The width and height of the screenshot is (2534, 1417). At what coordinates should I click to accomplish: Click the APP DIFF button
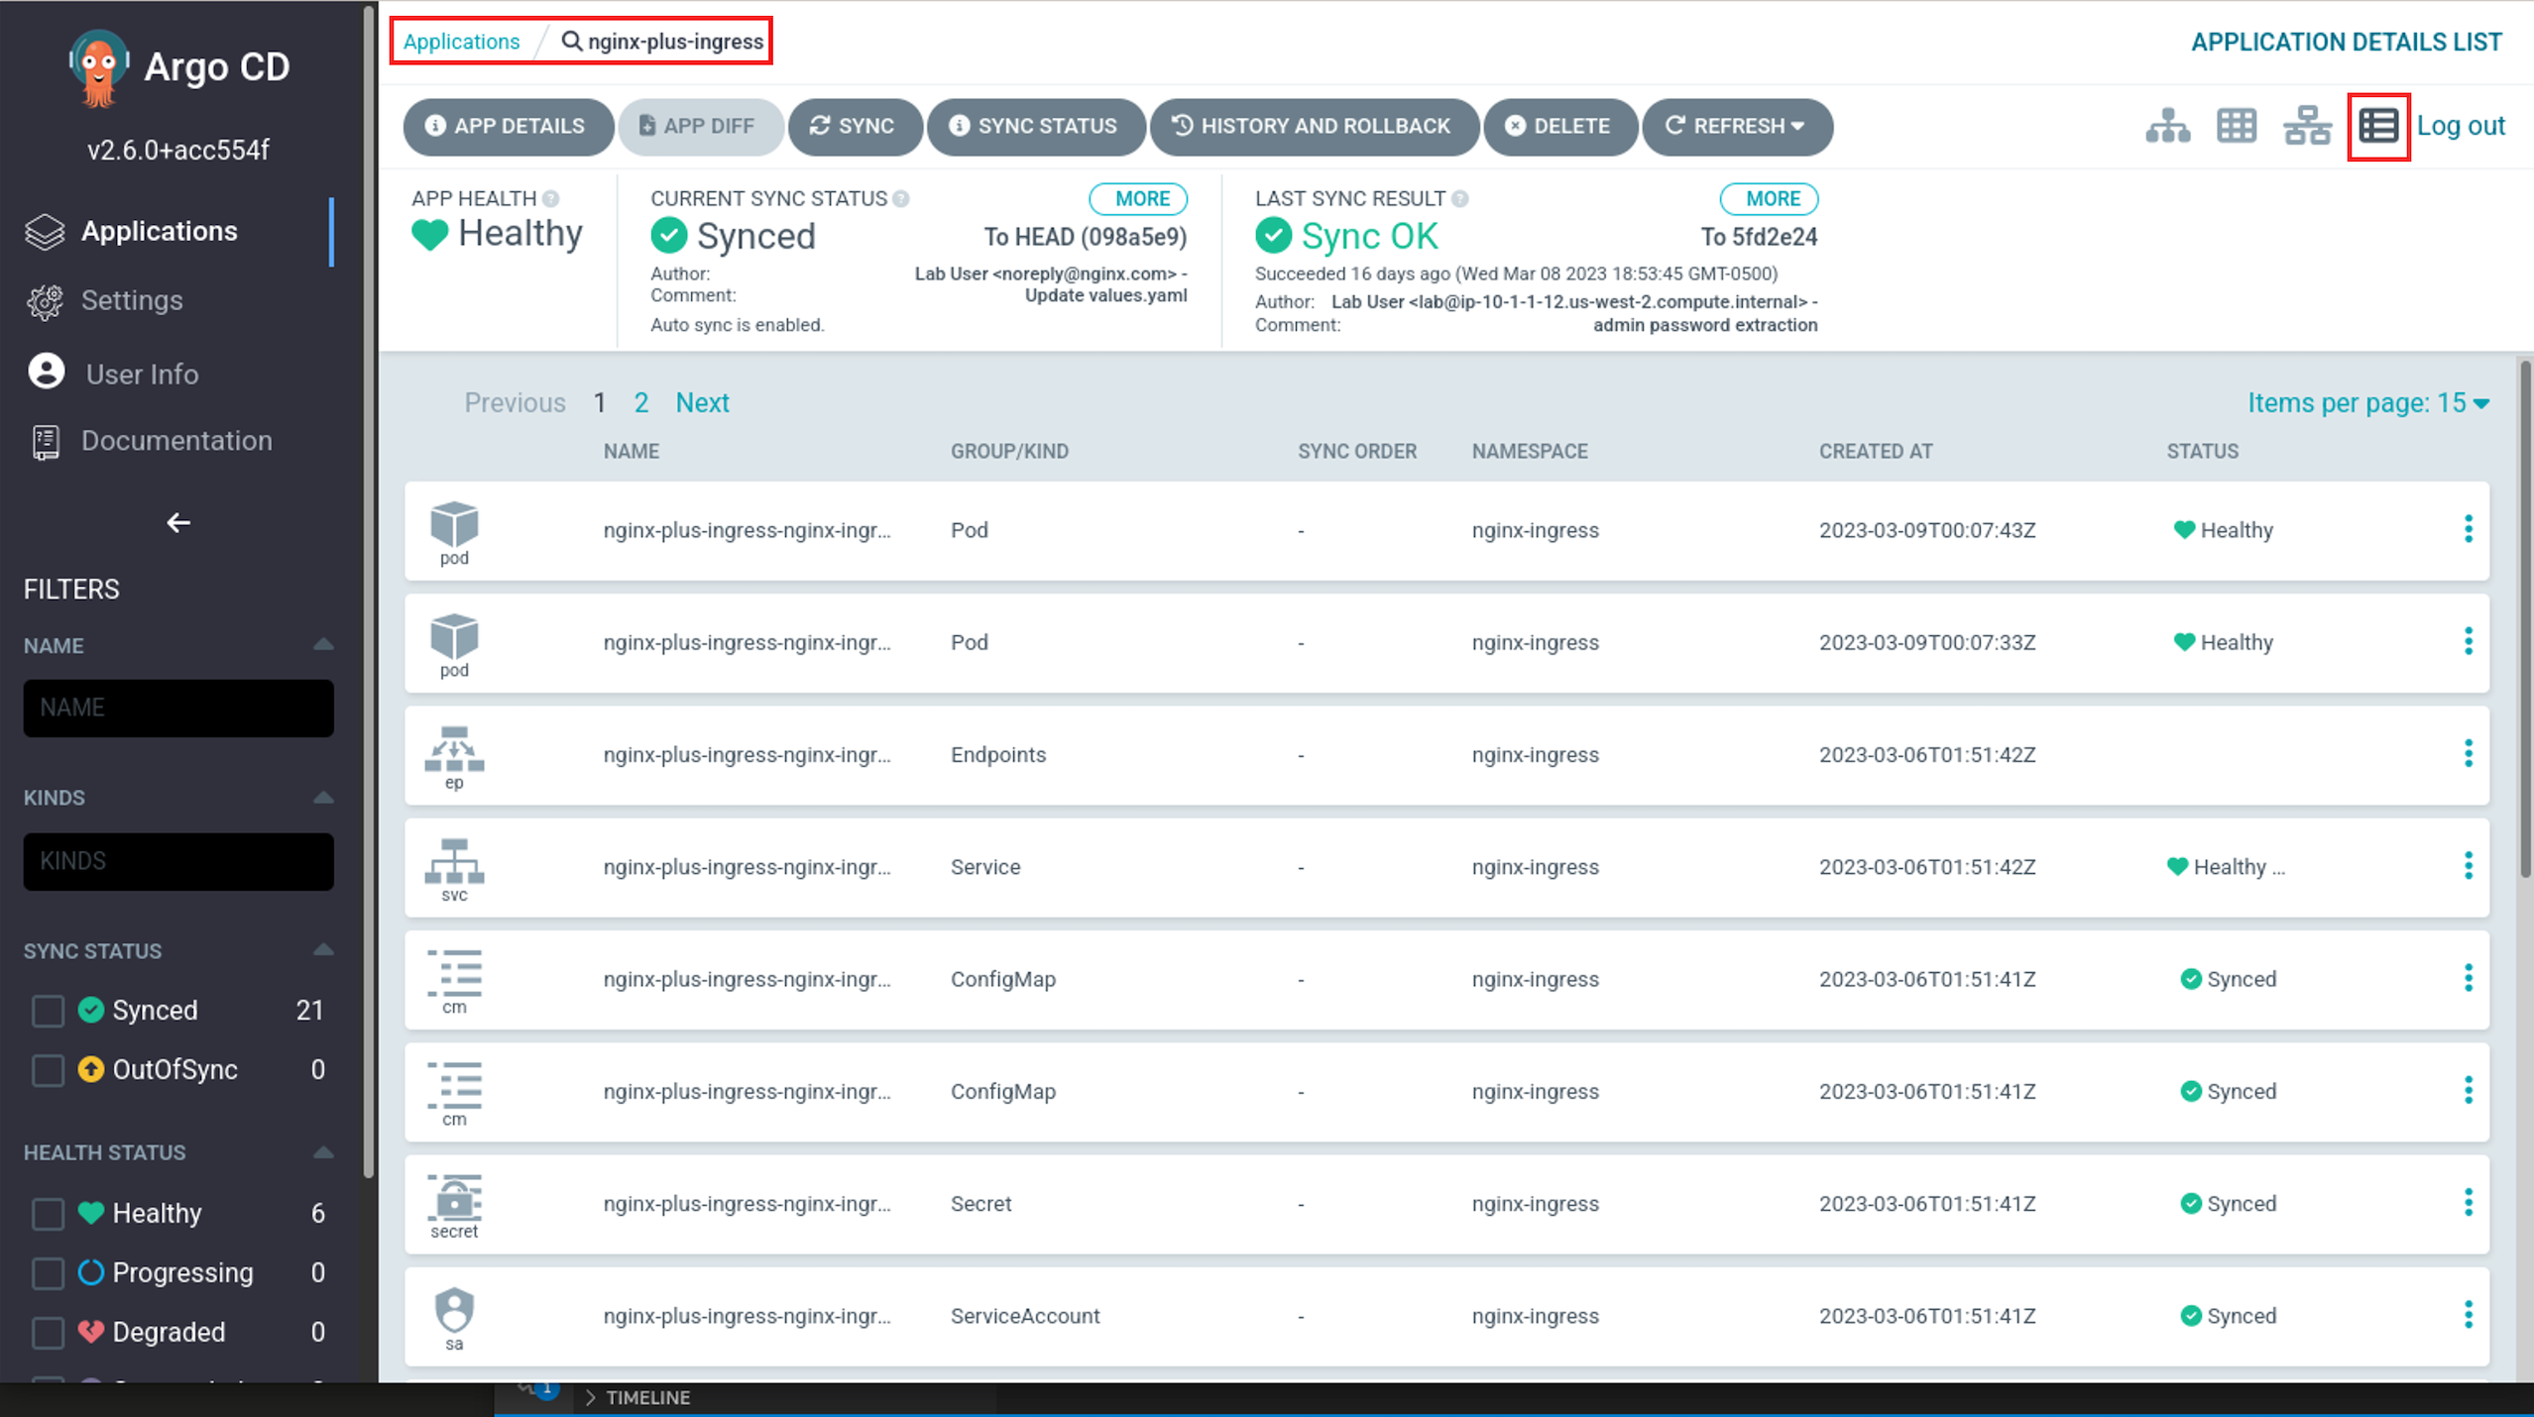[700, 126]
